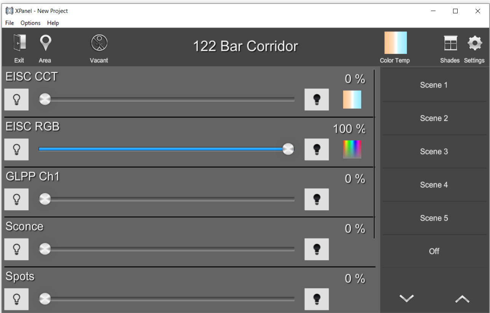Toggle Sconce off with outline bulb
This screenshot has height=313, width=490.
point(16,249)
